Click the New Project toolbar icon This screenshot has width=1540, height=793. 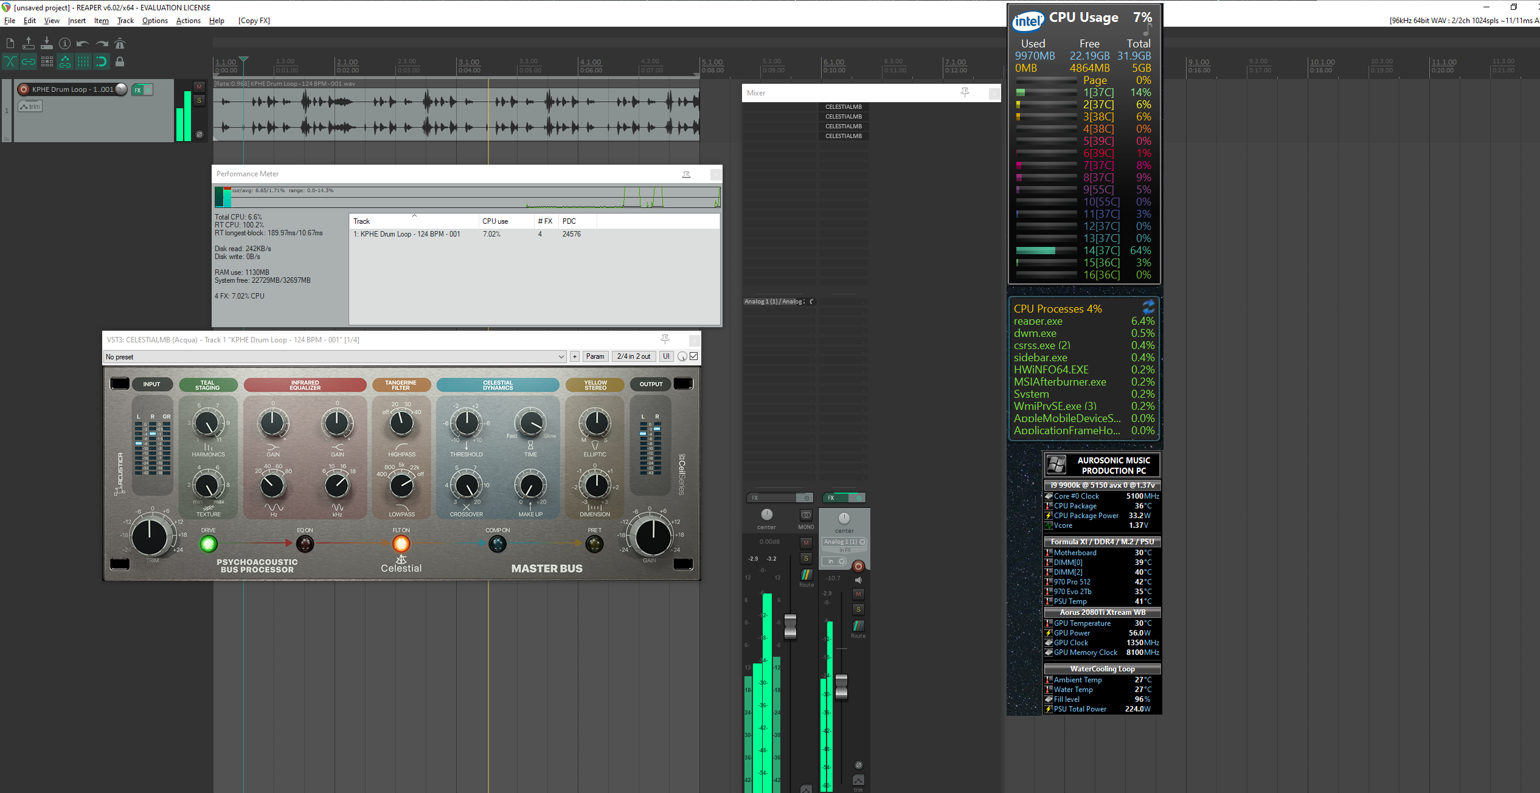[10, 43]
